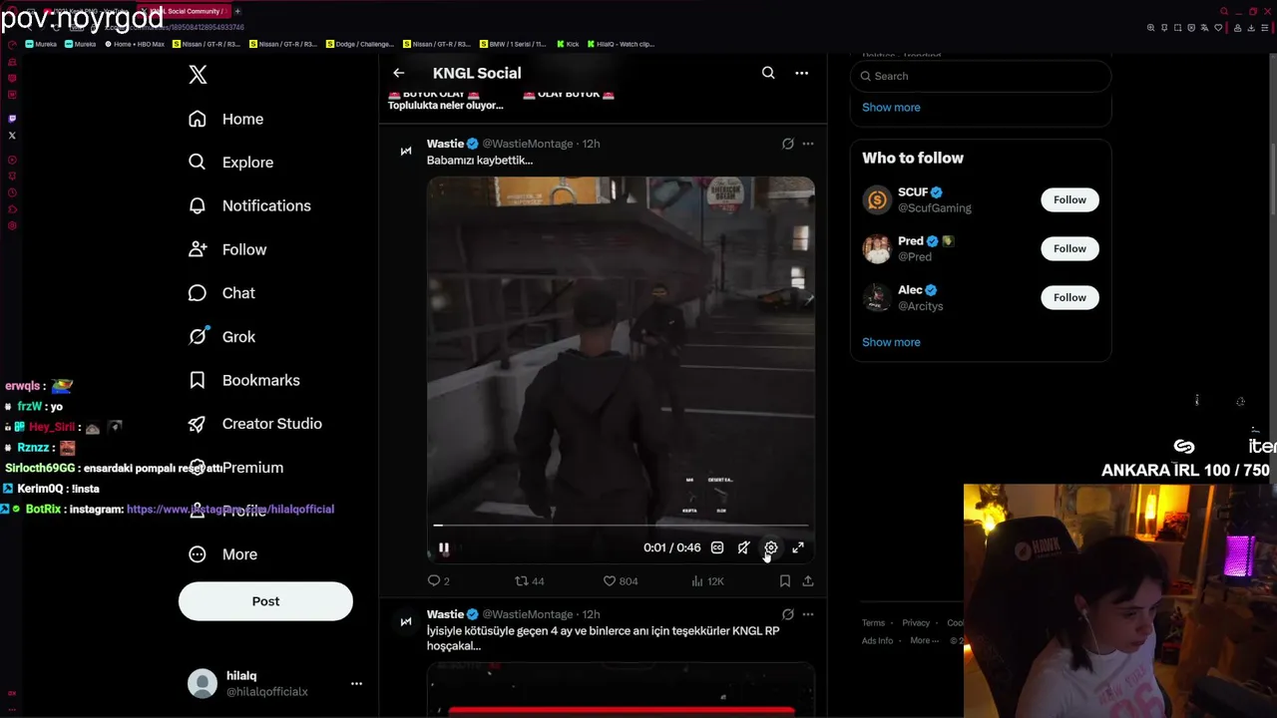Open the X logo home link

tap(198, 75)
